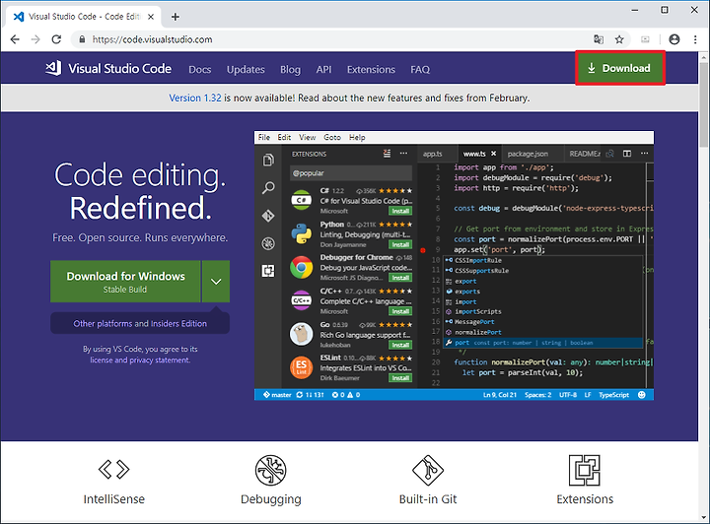Open the editor more actions ellipsis

pyautogui.click(x=644, y=154)
